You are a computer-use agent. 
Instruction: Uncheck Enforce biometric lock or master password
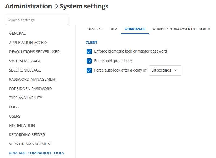[89, 51]
